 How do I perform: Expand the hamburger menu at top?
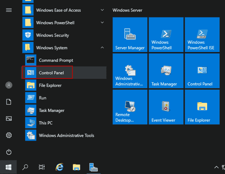(x=9, y=10)
